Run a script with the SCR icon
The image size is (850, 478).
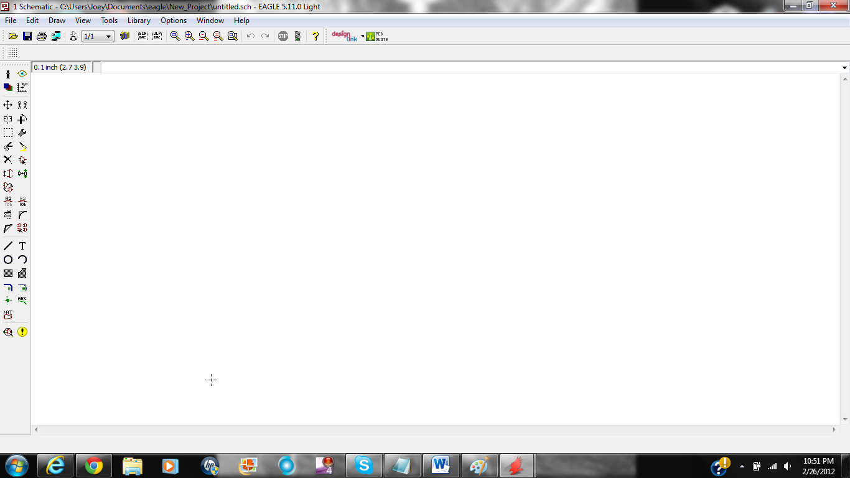click(142, 36)
